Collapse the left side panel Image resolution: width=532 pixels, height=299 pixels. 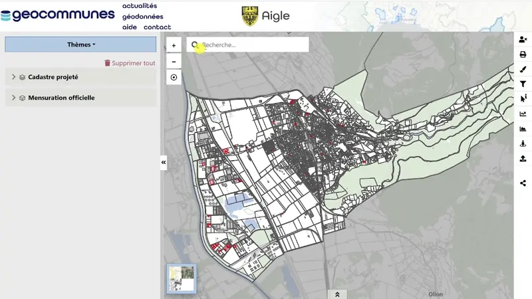pos(164,162)
